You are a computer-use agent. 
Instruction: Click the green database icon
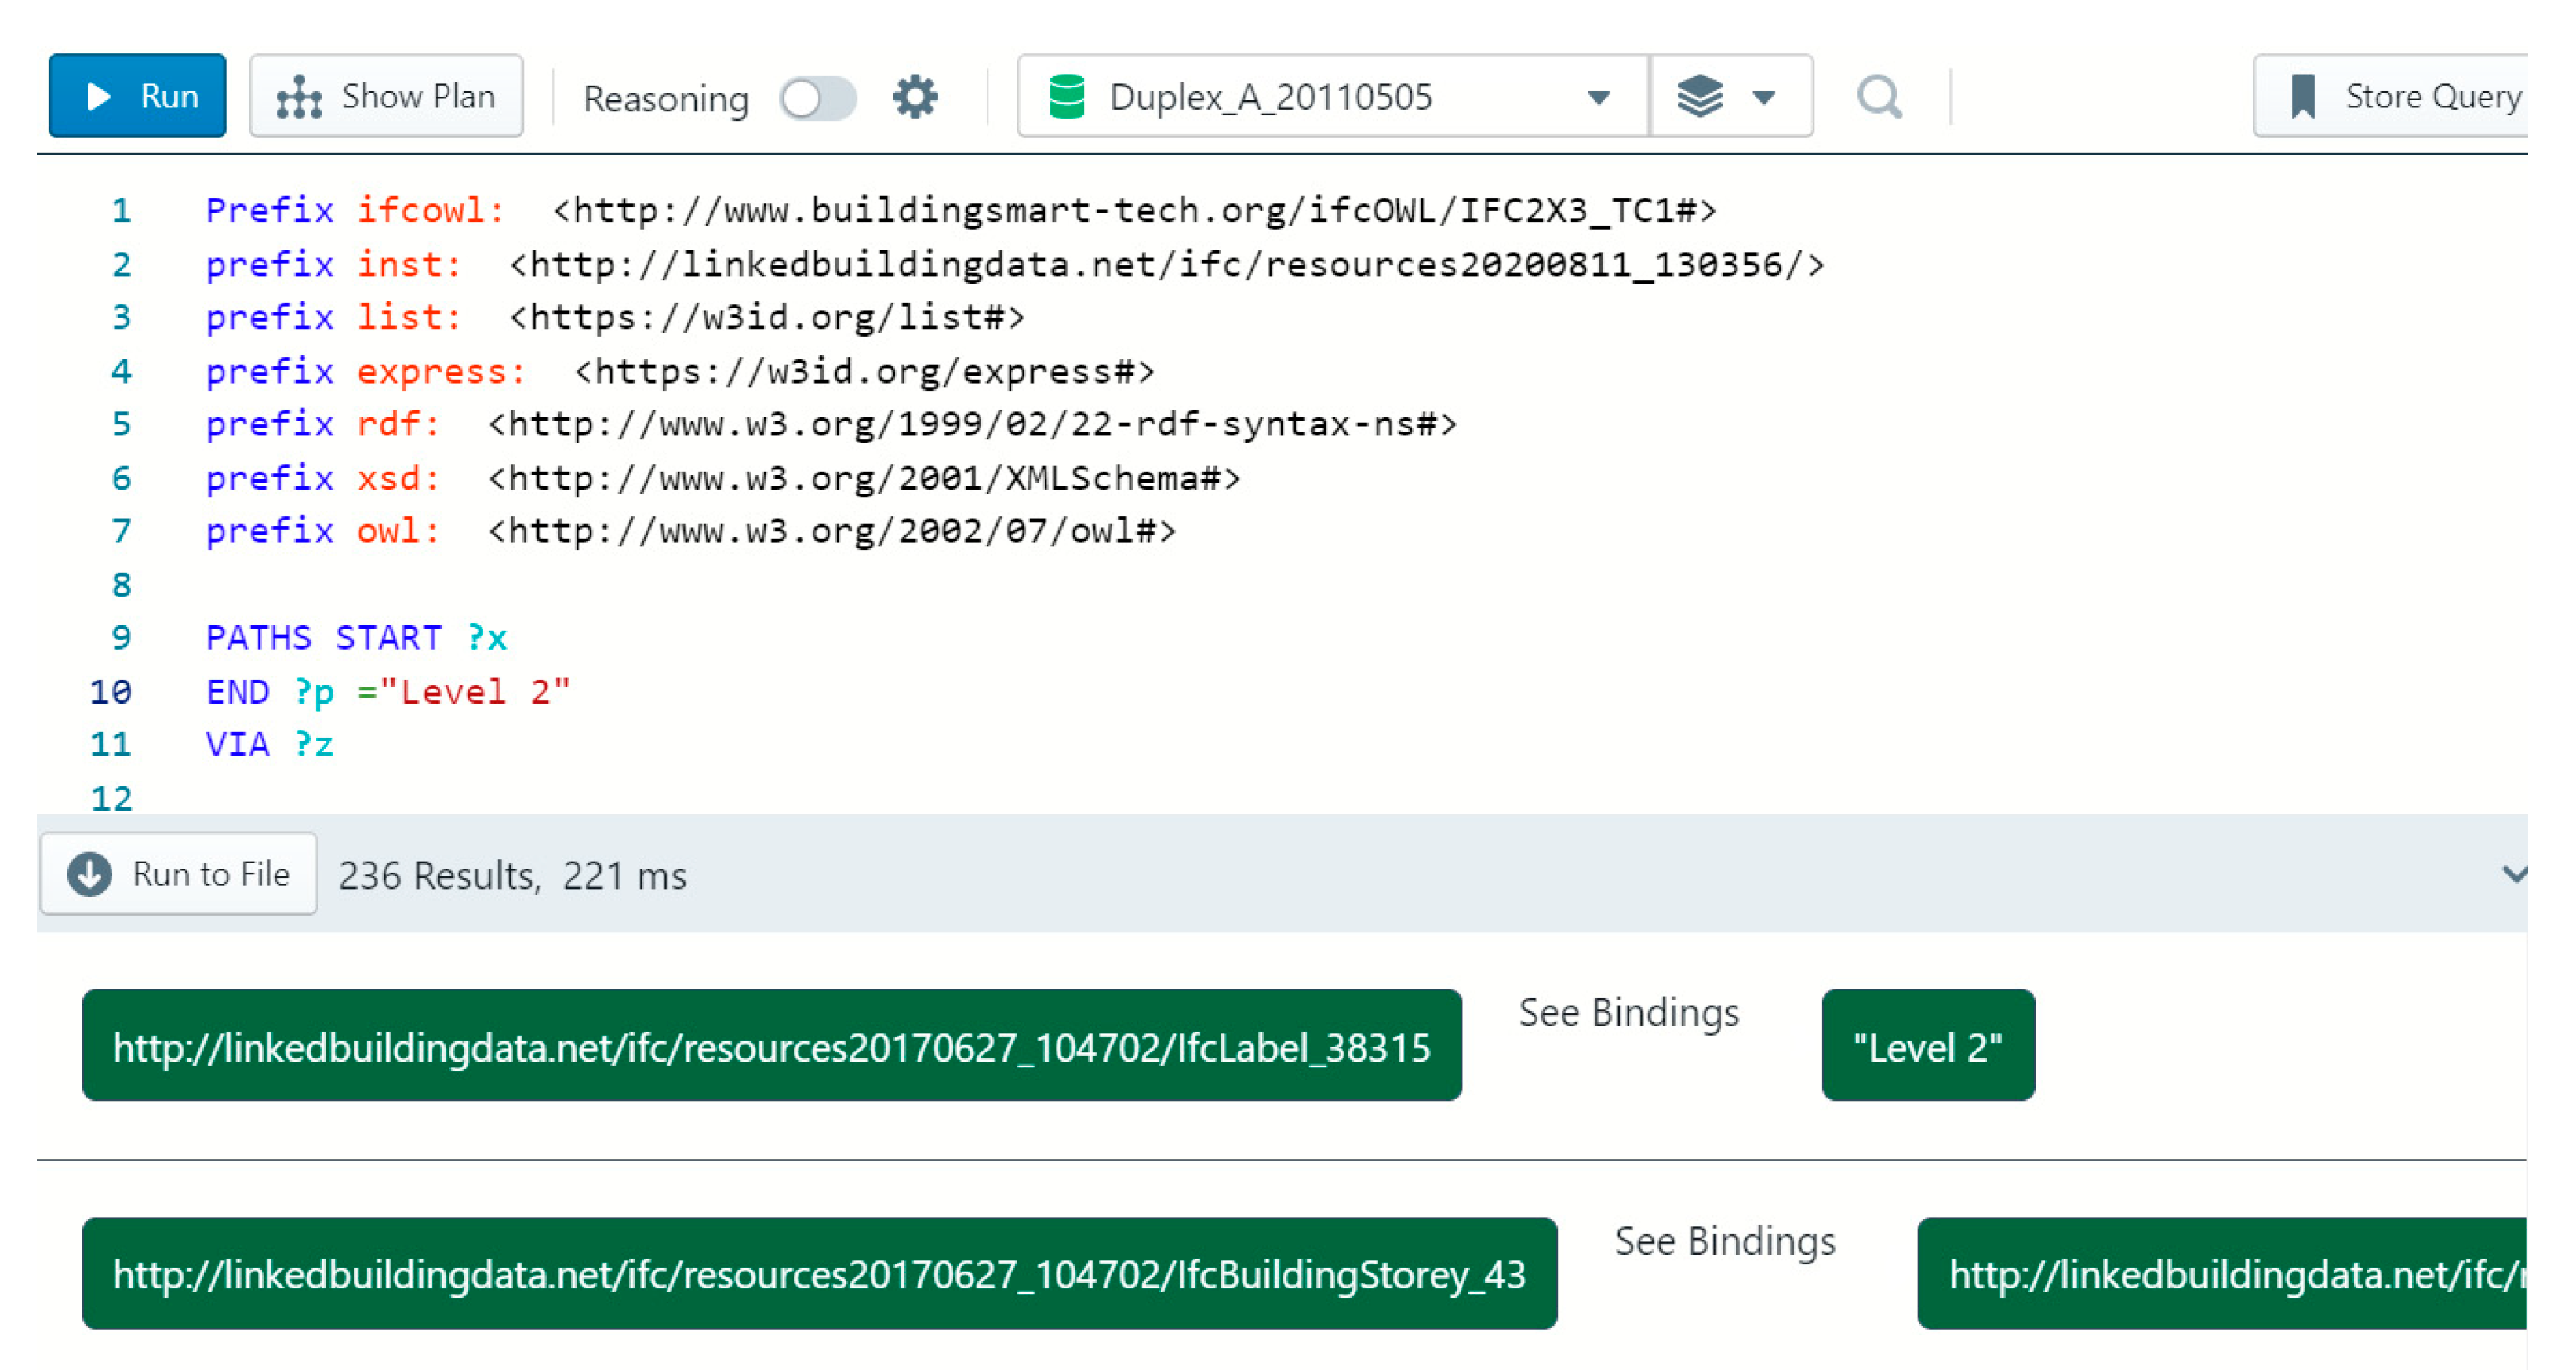click(1066, 97)
